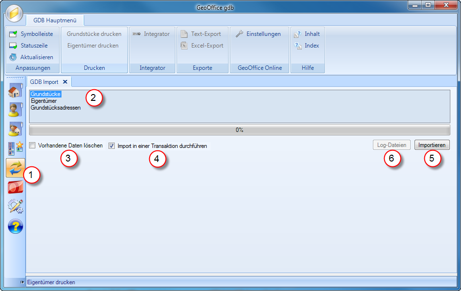Viewport: 461px width, 291px height.
Task: Open the pencil and gear settings icon
Action: [x=15, y=207]
